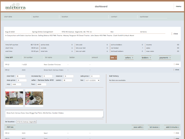Viewport: 185px width, 139px height.
Task: View the New Garden Fixtures lot
Action: [177, 64]
